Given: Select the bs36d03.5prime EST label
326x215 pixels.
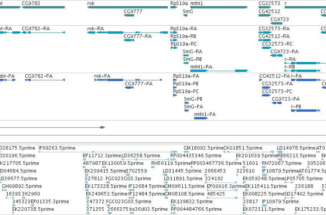Looking at the screenshot, I should [149, 209].
